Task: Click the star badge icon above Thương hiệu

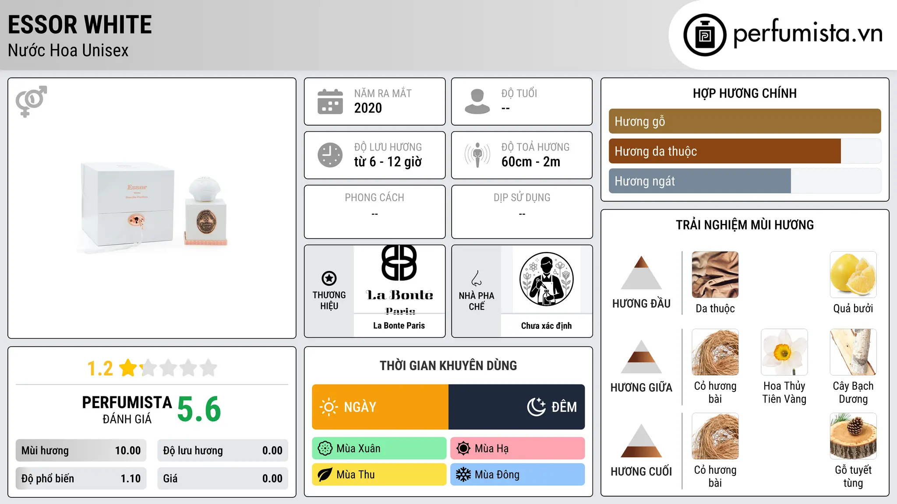Action: pos(329,278)
